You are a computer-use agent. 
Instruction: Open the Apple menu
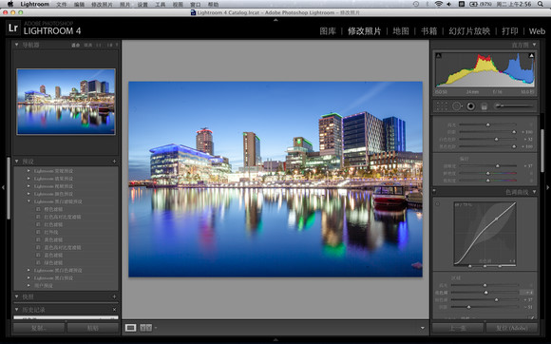point(10,4)
